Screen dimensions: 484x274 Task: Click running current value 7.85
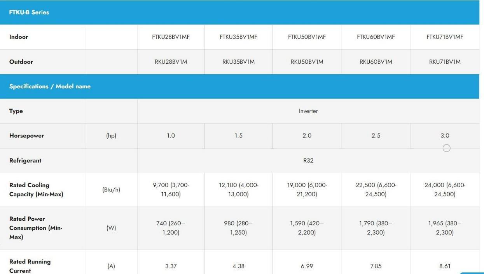(x=376, y=267)
